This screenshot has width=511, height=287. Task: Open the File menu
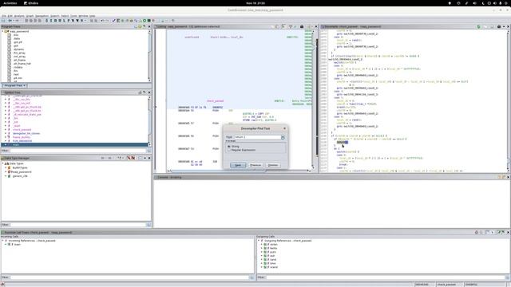[x=4, y=16]
